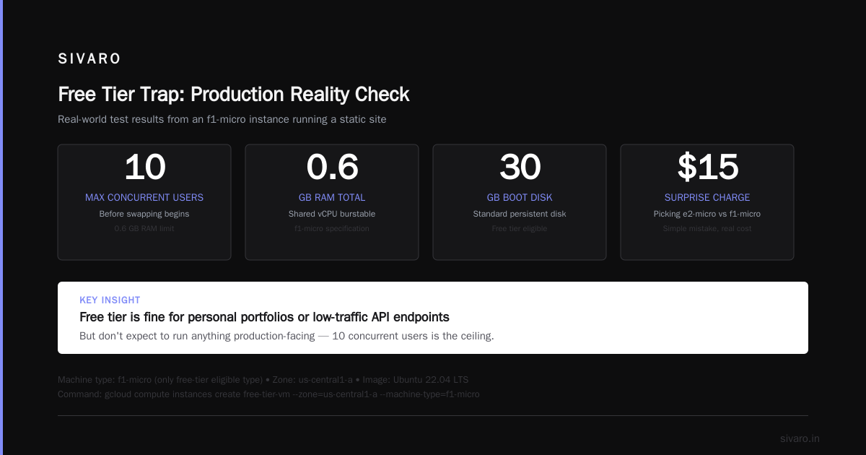Select the personal portfolios insight sentence

[x=264, y=317]
